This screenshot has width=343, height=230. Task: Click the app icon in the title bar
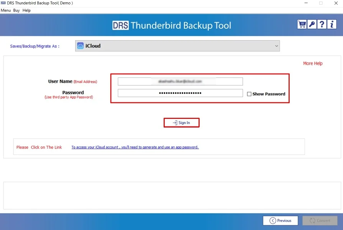(3, 3)
